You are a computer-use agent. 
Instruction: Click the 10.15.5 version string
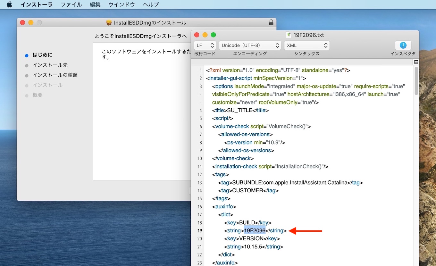(255, 247)
